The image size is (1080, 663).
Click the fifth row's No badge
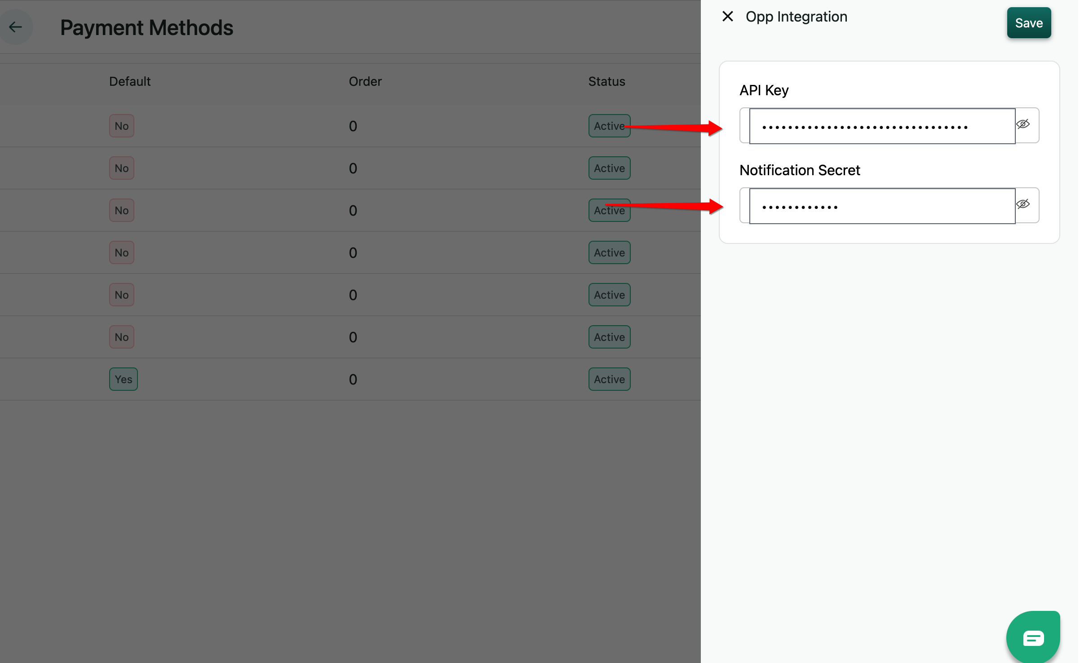coord(121,295)
